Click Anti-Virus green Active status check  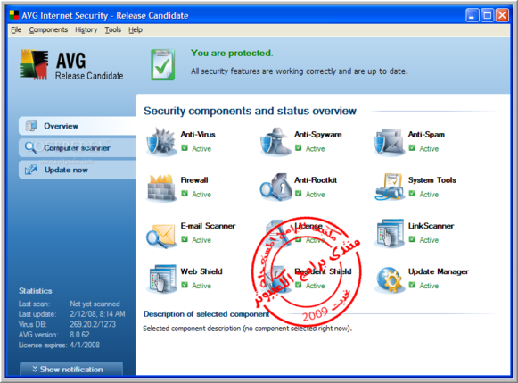[x=185, y=148]
